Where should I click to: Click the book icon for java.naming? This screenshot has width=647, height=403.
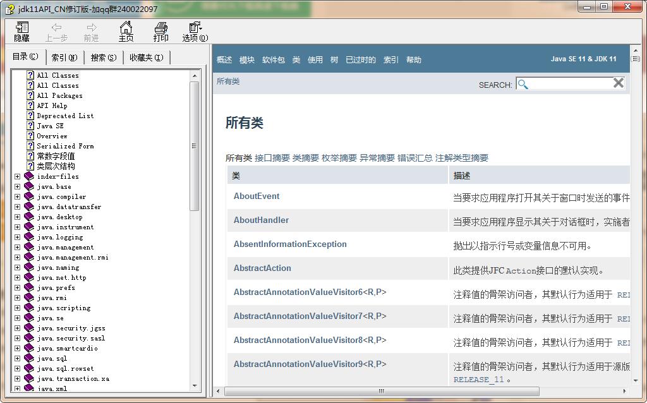click(29, 267)
